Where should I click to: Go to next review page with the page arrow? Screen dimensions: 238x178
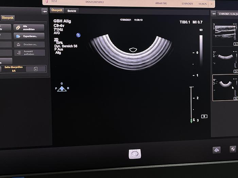coord(36,69)
